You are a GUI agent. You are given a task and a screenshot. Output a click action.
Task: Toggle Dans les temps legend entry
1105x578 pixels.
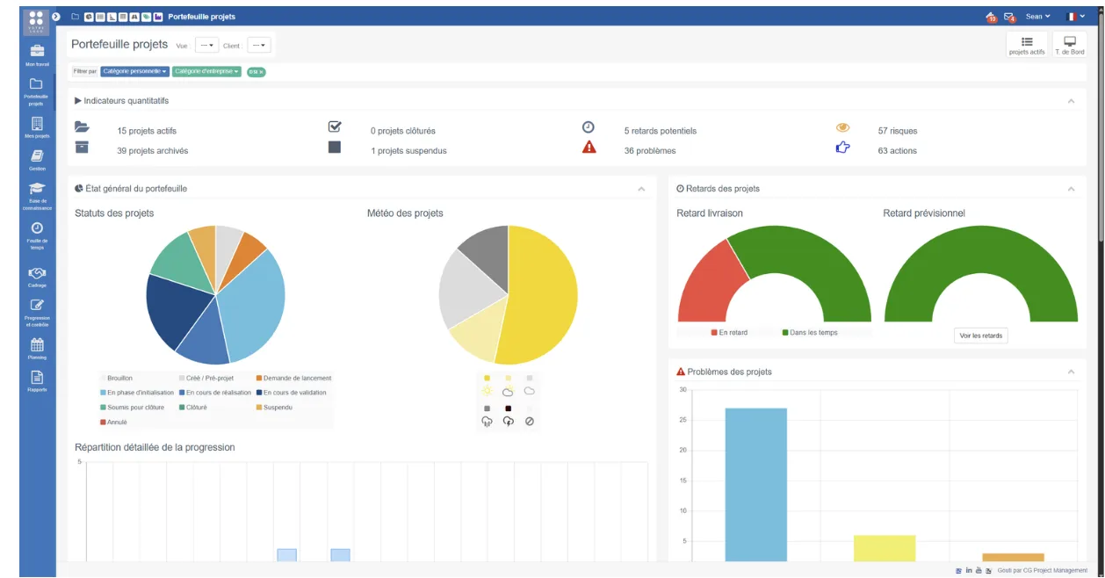click(x=810, y=333)
